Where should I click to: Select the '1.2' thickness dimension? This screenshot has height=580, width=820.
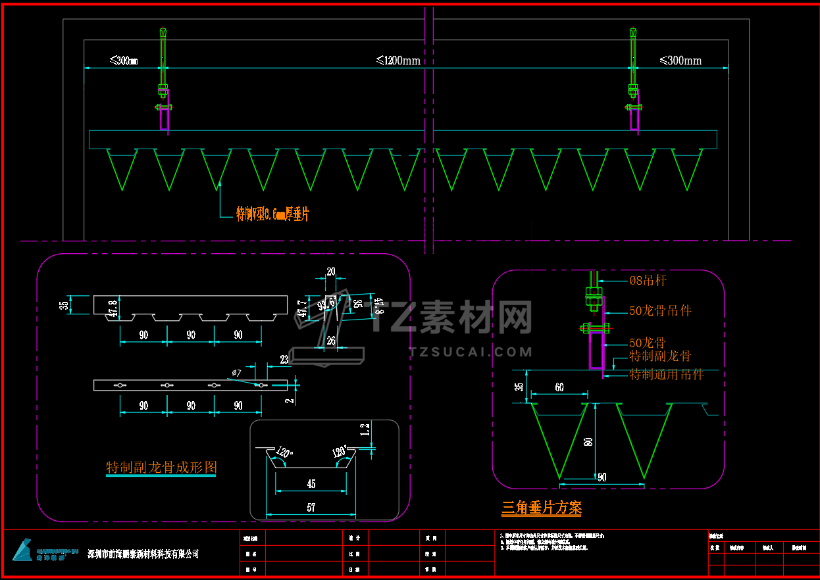365,430
